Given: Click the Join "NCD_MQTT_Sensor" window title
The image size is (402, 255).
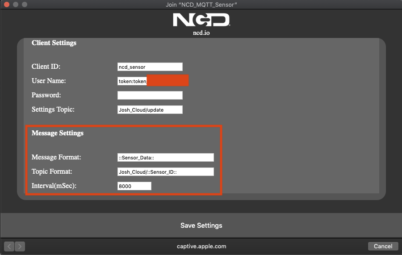Looking at the screenshot, I should (x=201, y=4).
